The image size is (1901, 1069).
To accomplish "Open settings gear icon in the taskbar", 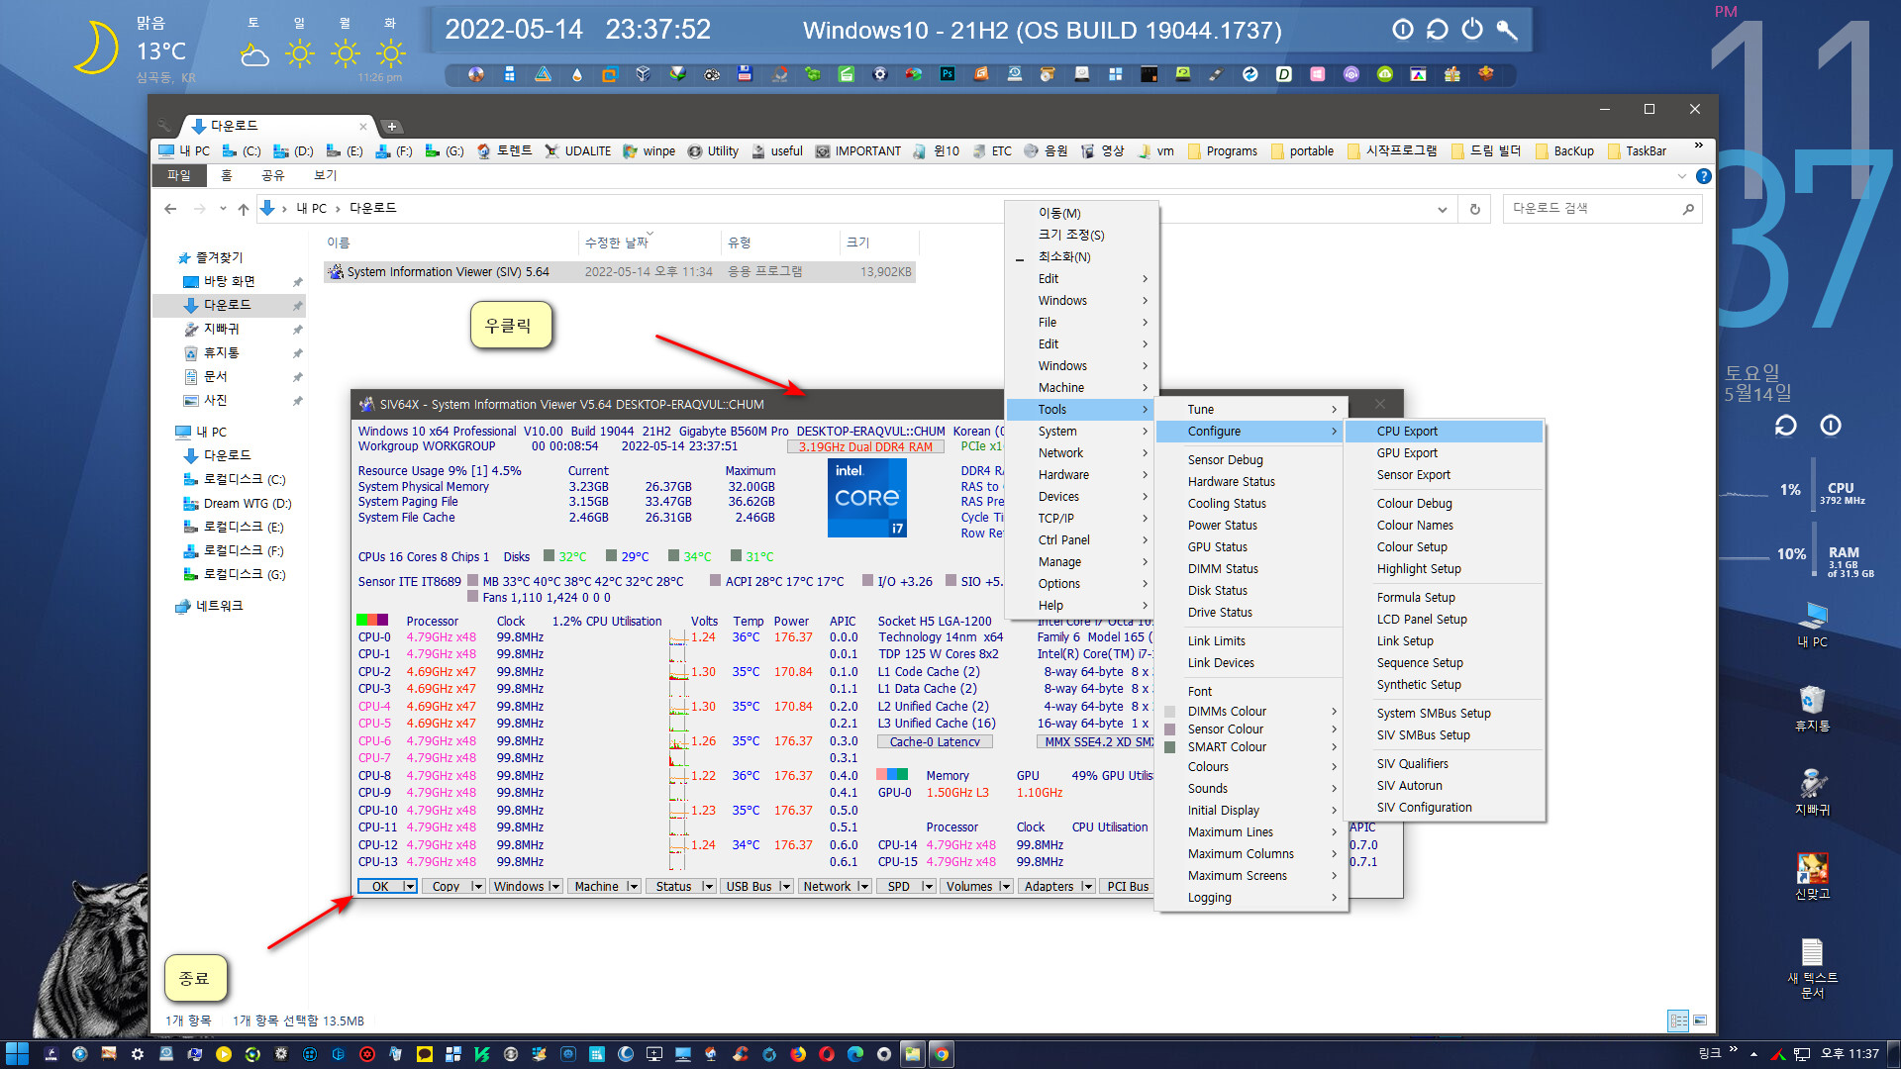I will click(138, 1054).
